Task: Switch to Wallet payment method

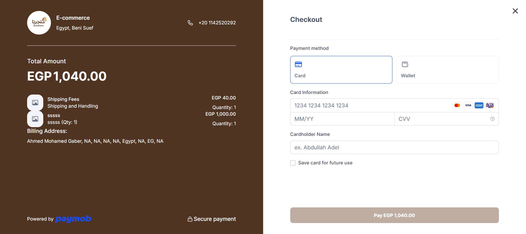Action: coord(447,70)
